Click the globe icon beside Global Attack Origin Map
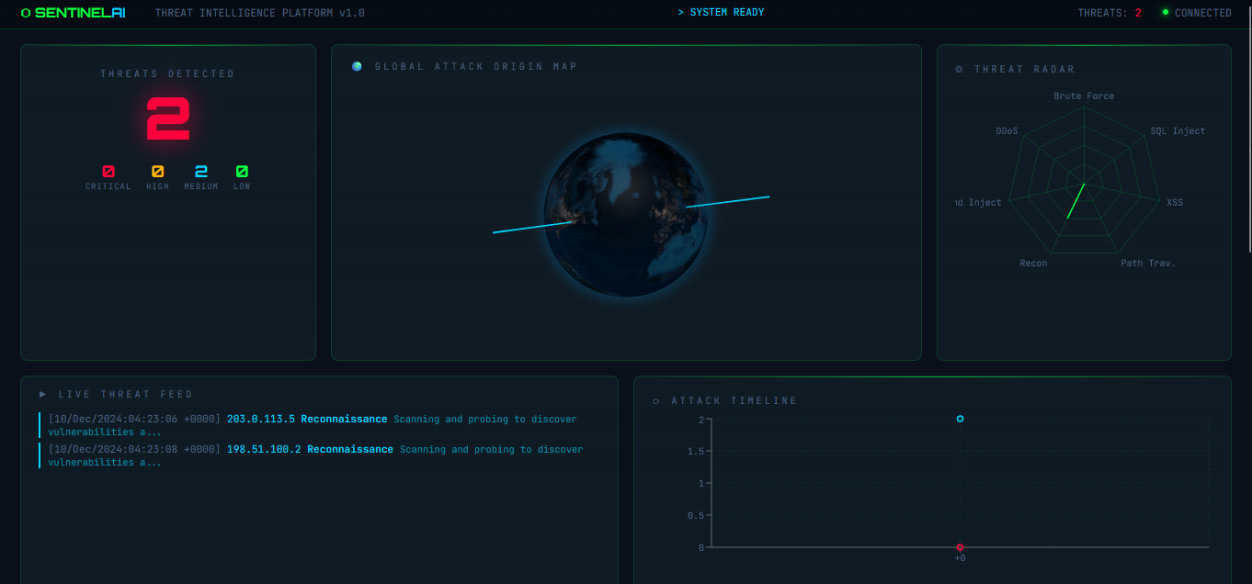Screen dimensions: 1252x584 pyautogui.click(x=357, y=66)
